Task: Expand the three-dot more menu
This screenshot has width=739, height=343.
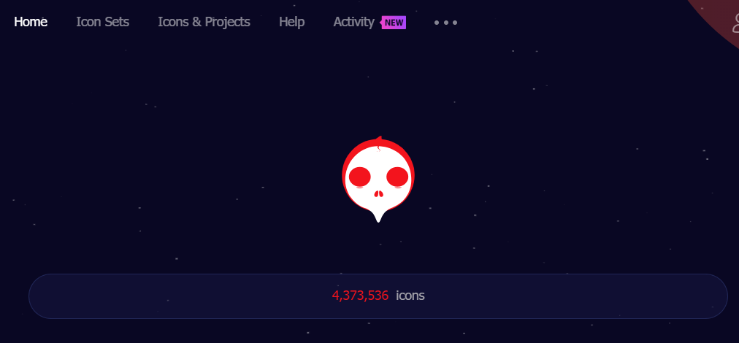Action: tap(445, 23)
